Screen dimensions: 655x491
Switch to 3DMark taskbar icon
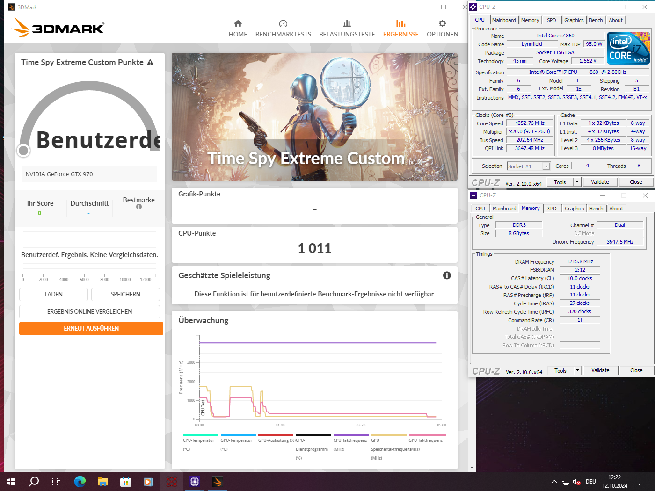[218, 481]
